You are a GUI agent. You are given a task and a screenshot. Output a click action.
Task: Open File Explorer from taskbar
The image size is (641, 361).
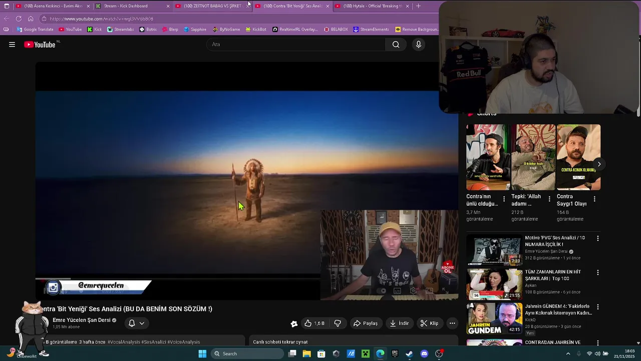(306, 353)
